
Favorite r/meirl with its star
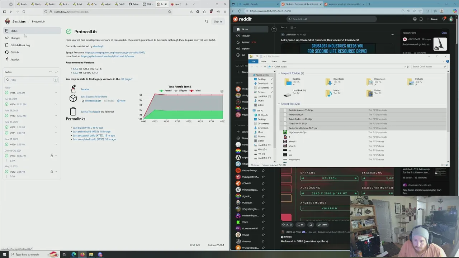(263, 235)
